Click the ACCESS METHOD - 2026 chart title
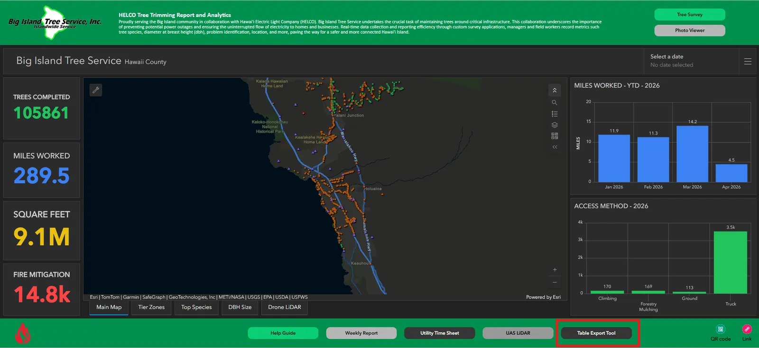759x348 pixels. coord(611,206)
